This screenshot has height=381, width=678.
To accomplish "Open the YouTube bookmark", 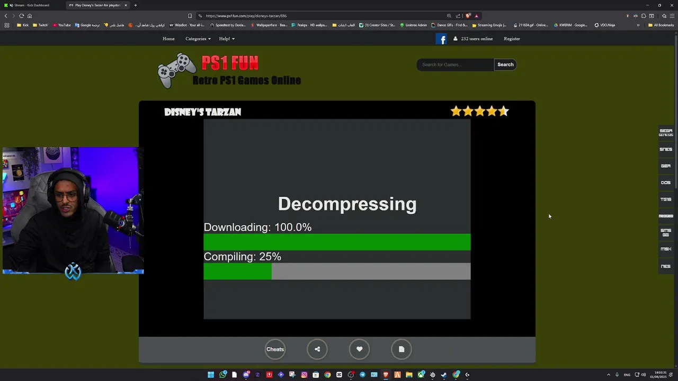I will click(x=61, y=25).
